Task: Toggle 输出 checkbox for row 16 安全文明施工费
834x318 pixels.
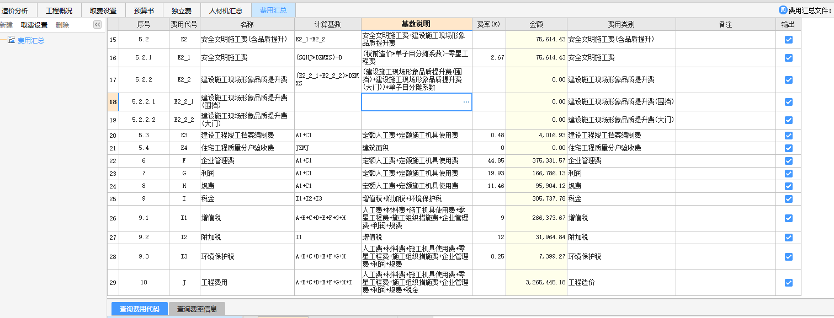Action: point(789,57)
